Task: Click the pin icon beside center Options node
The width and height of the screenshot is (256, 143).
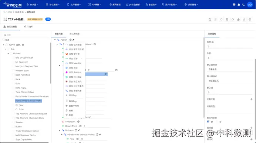Action: (x=79, y=130)
